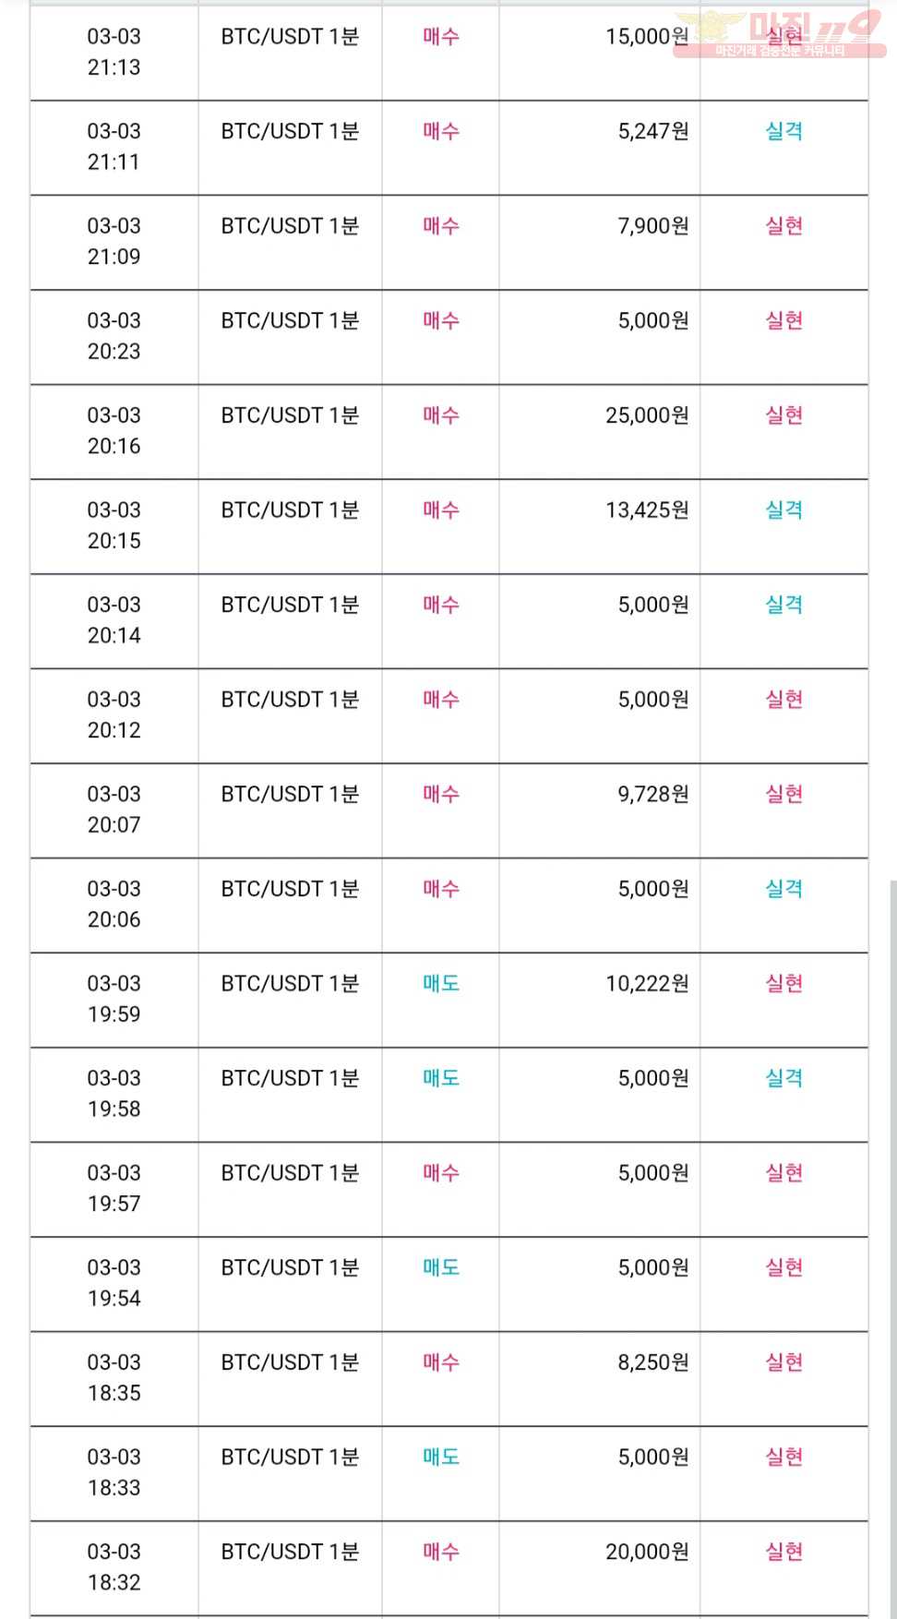Click BTC/USDT 1분 in 20:15 row
The width and height of the screenshot is (897, 1619).
tap(290, 510)
